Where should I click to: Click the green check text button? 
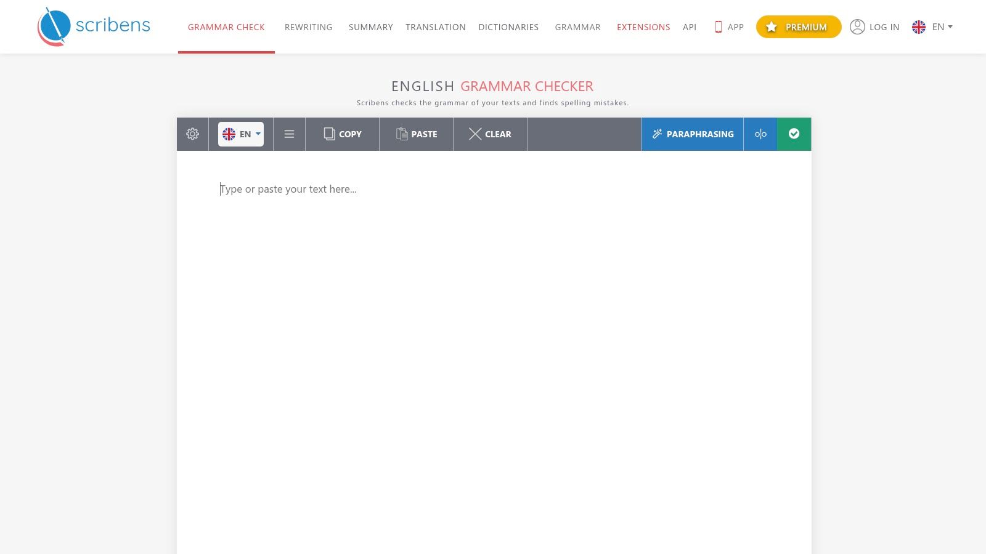coord(794,134)
